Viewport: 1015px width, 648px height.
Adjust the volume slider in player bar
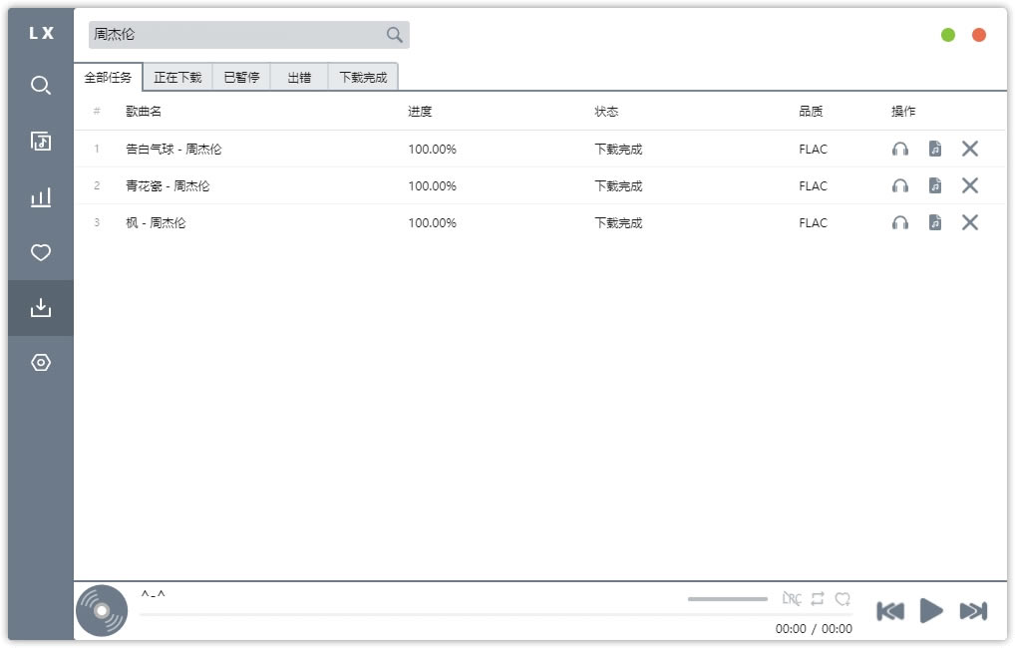pyautogui.click(x=727, y=598)
